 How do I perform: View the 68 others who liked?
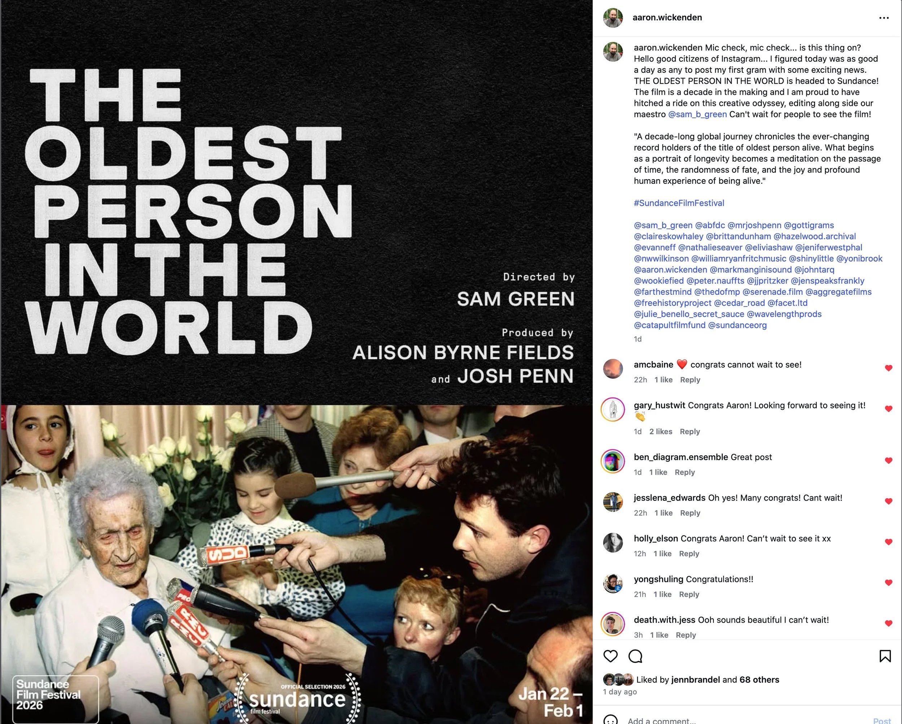coord(759,679)
